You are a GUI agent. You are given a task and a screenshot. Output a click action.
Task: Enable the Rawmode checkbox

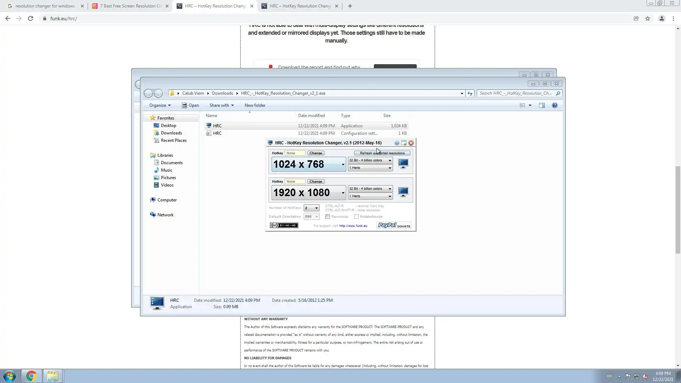tap(328, 217)
